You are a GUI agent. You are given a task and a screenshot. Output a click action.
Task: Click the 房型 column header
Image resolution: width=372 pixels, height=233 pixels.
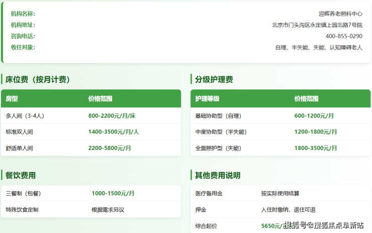coord(12,99)
